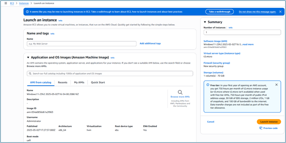
Task: Click the New security group text
Action: [213, 66]
